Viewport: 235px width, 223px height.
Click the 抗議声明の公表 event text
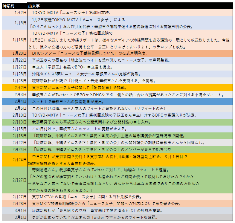pyautogui.click(x=111, y=27)
